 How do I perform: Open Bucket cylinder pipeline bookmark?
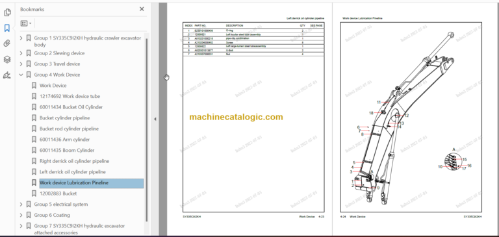[x=64, y=118]
